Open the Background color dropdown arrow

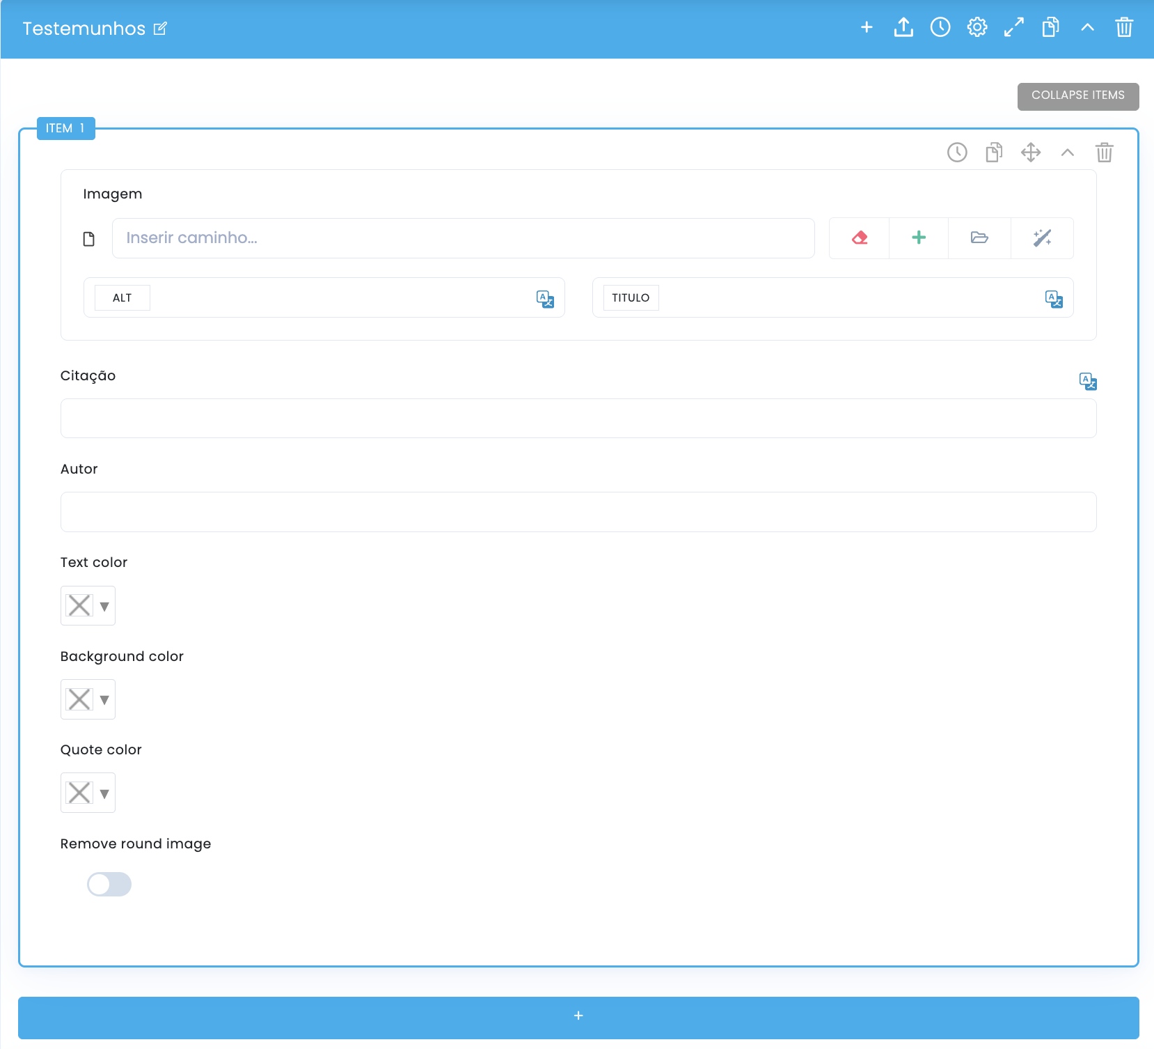coord(104,700)
